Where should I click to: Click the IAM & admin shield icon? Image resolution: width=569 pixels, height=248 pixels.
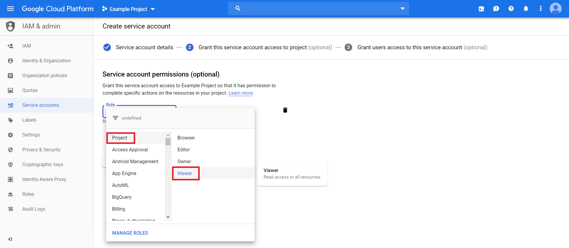tap(10, 26)
